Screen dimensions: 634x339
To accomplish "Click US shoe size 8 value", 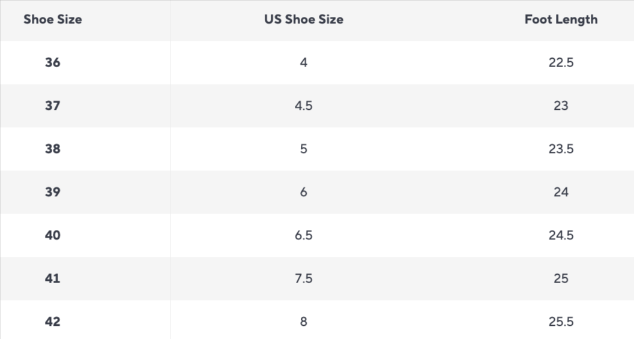I will (304, 322).
